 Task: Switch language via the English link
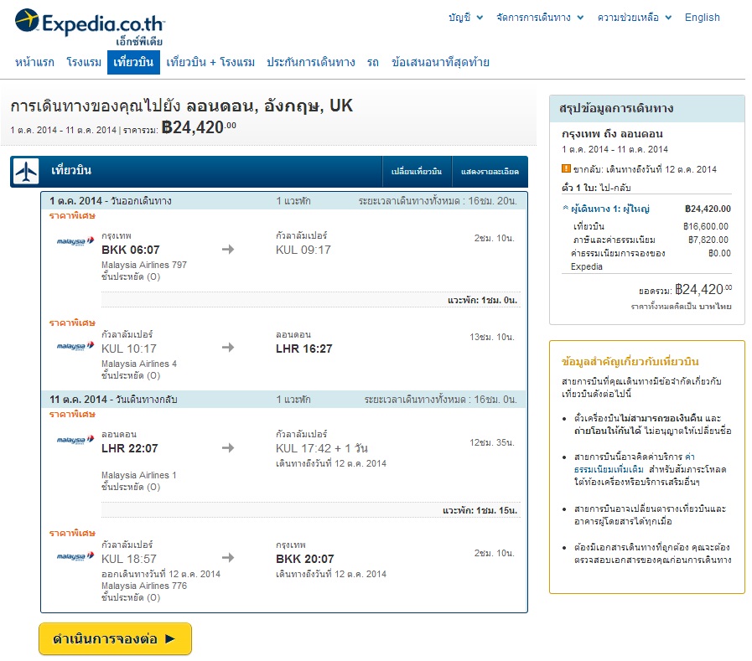[x=702, y=18]
